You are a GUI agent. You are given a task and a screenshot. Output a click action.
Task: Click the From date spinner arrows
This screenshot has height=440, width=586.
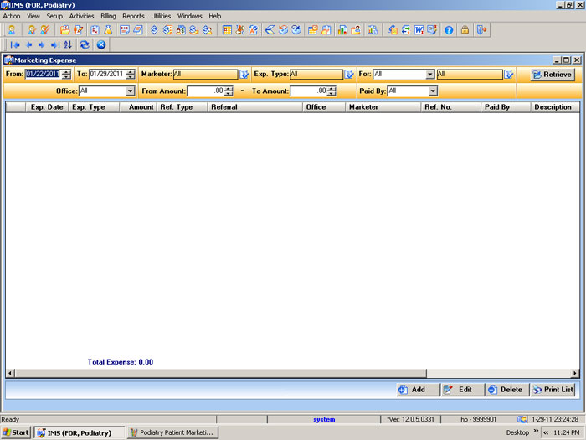[x=66, y=74]
